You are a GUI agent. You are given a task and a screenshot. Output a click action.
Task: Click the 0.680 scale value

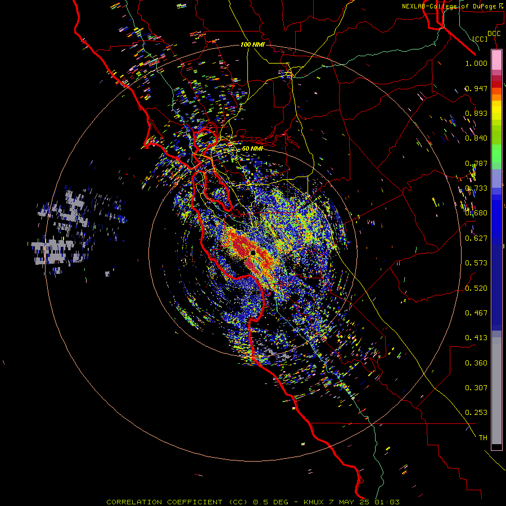pos(476,213)
